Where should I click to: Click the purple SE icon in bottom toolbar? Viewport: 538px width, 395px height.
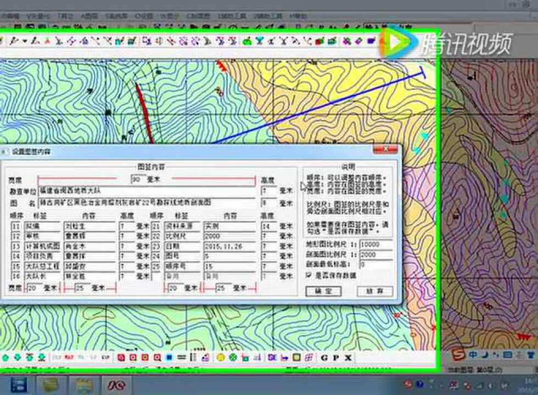[x=272, y=358]
